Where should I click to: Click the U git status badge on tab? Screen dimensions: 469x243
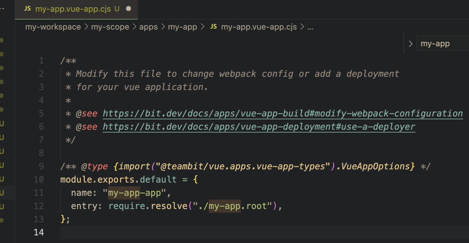pos(117,9)
